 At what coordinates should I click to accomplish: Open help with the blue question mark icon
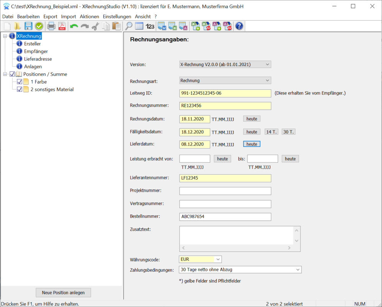[x=239, y=26]
